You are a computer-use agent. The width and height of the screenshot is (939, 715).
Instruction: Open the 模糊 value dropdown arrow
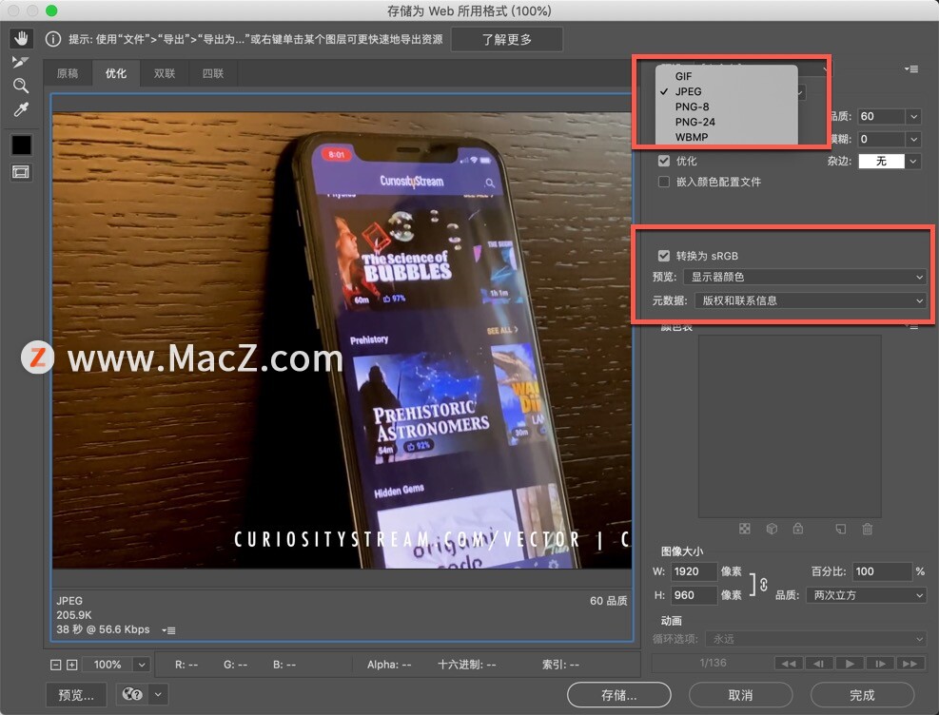click(913, 140)
